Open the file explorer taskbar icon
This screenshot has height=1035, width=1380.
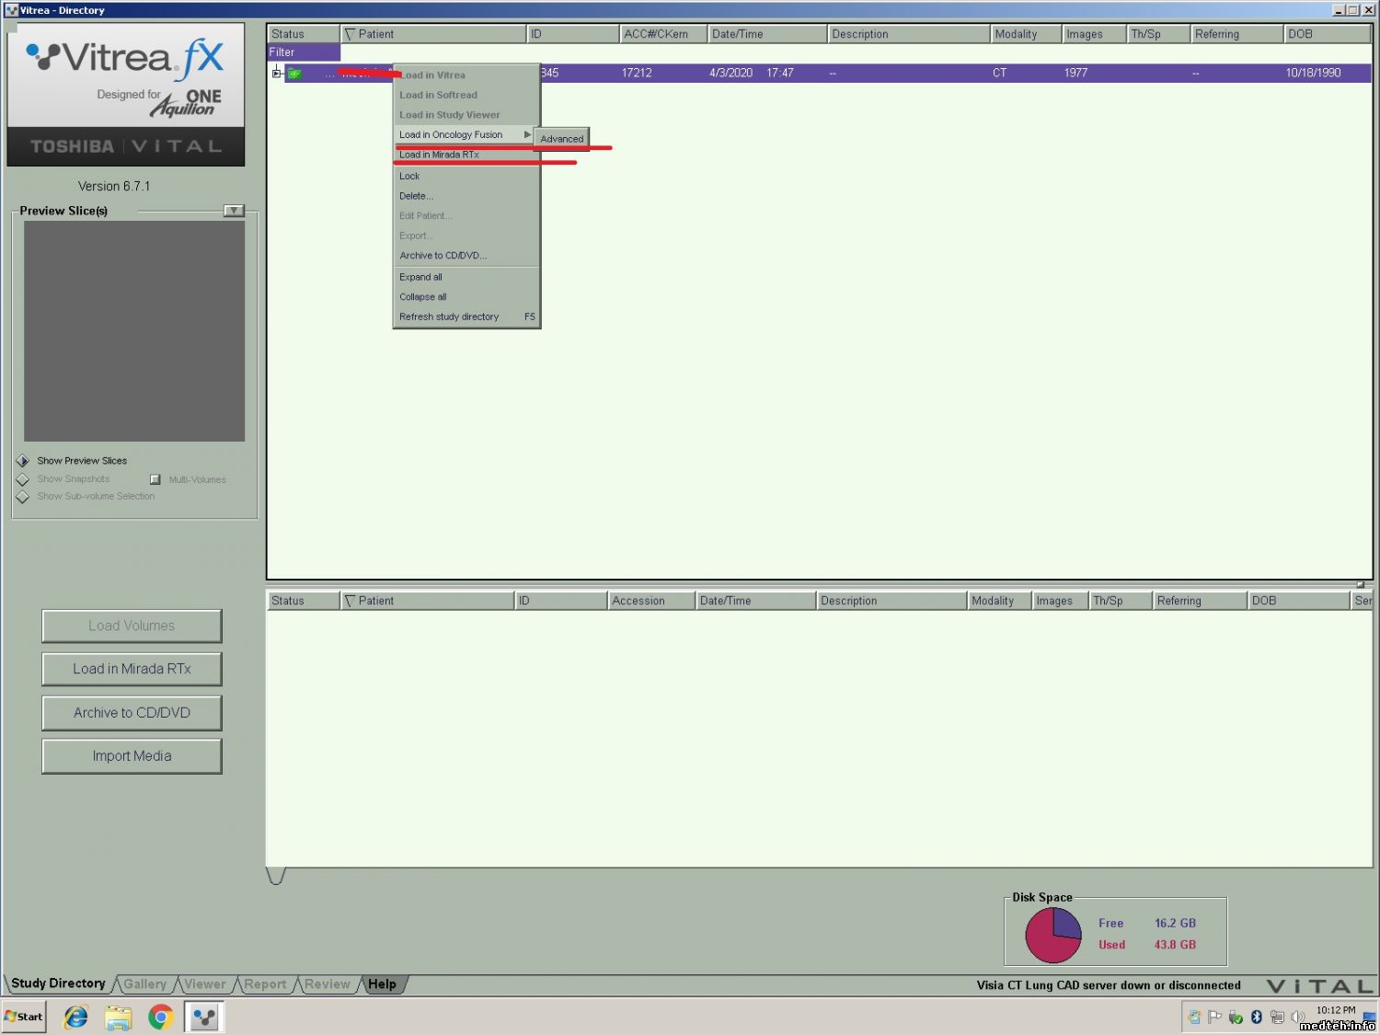click(118, 1017)
